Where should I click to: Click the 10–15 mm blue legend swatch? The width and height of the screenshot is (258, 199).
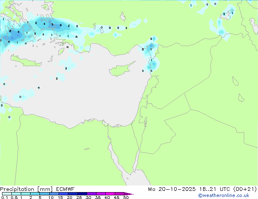click(54, 194)
